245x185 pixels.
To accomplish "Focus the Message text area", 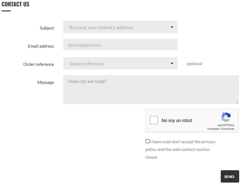I will pyautogui.click(x=151, y=90).
